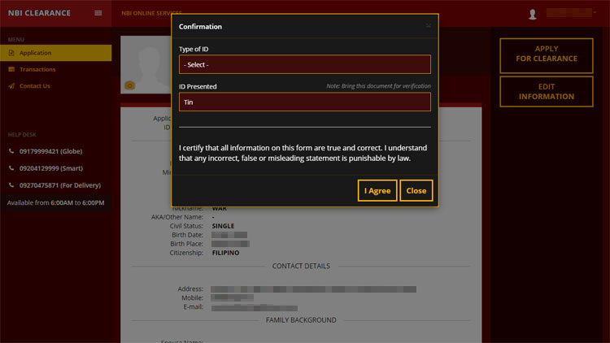Click the Globe help desk number 09179999421
610x343 pixels.
[51, 151]
